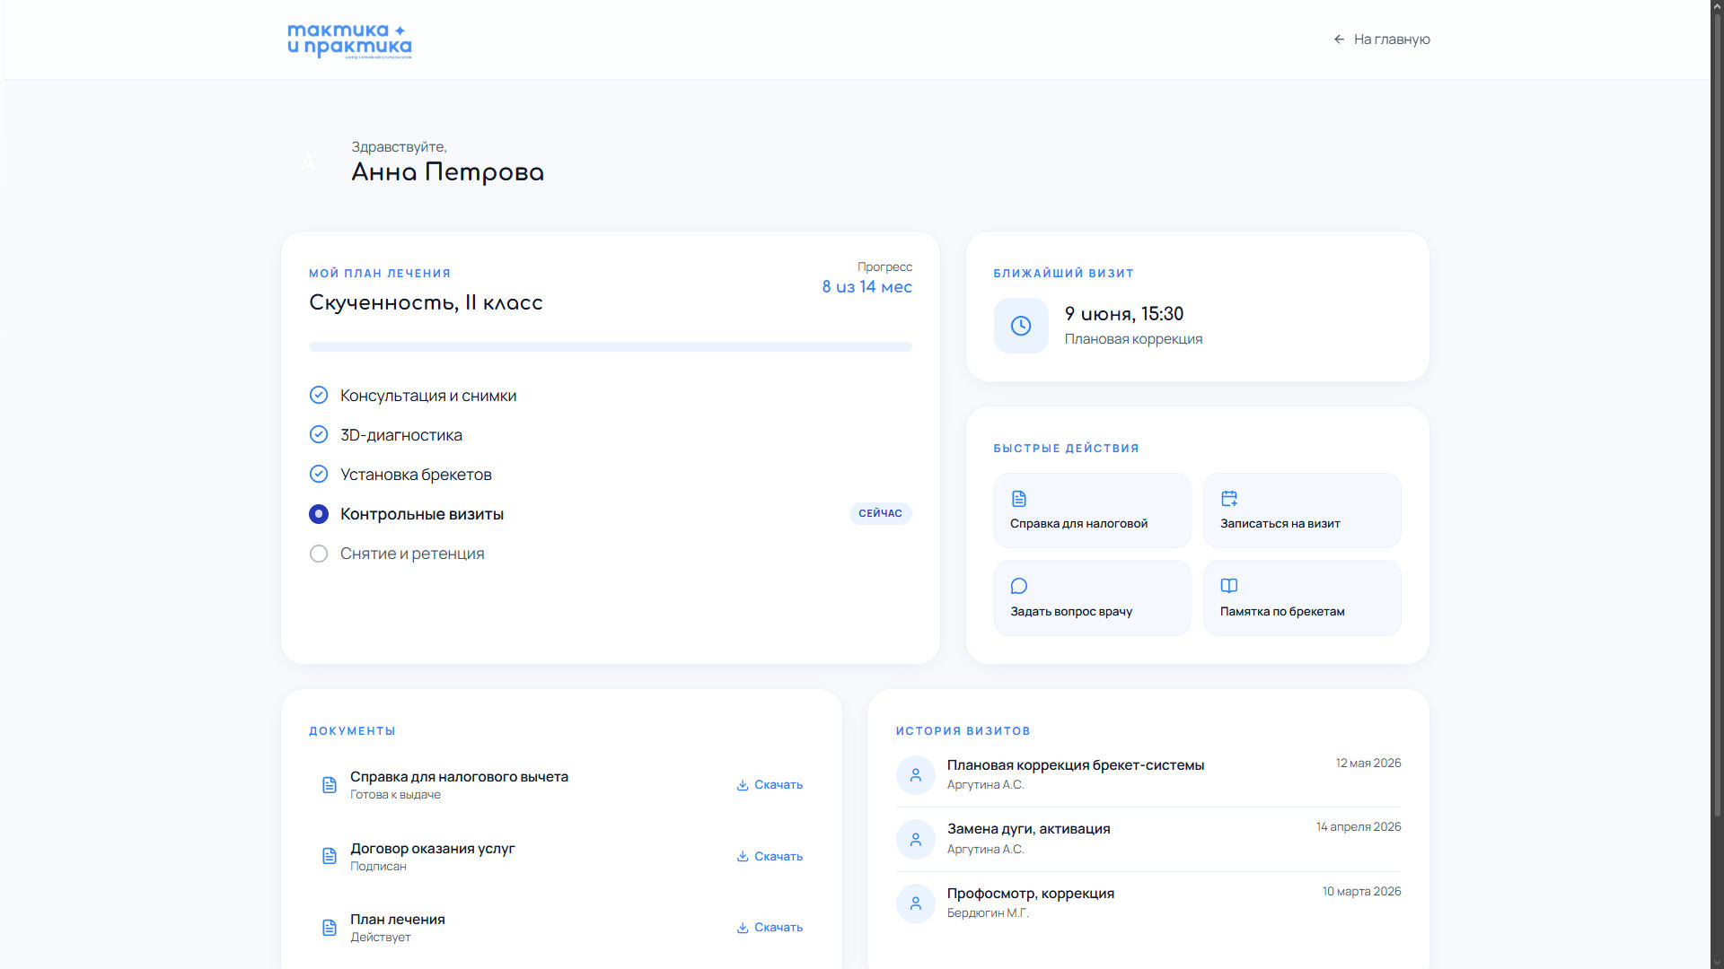
Task: Click doctor avatar for Профосмотр, коррекция
Action: [x=916, y=904]
